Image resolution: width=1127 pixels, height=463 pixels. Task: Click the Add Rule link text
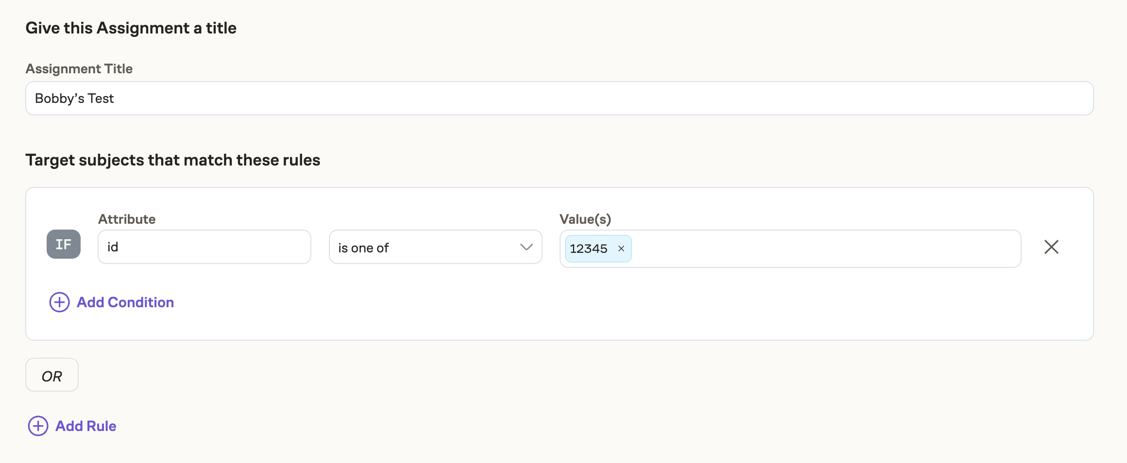tap(86, 426)
